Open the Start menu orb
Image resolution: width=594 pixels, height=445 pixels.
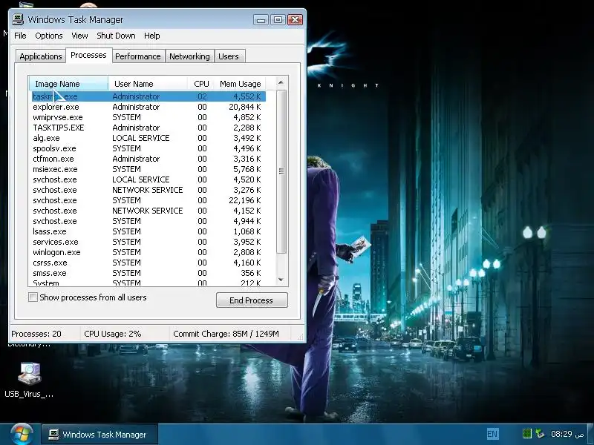pos(22,434)
